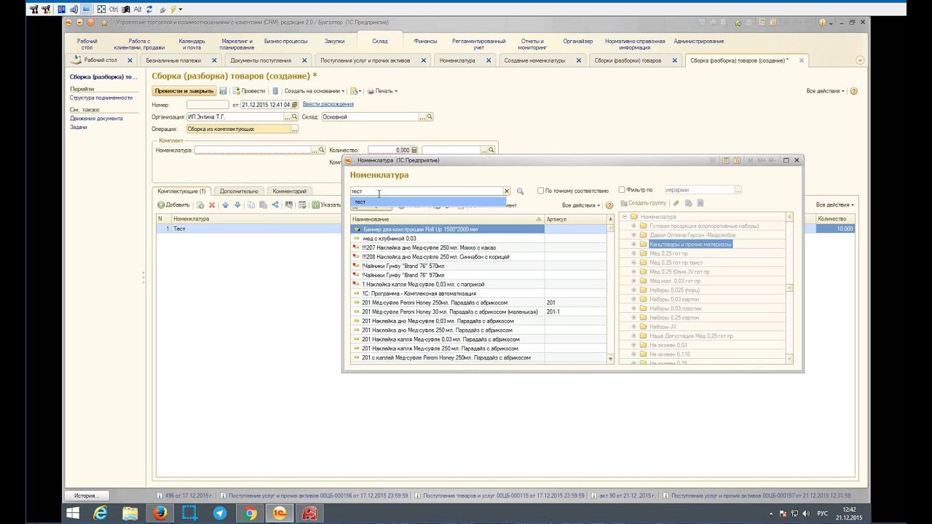The image size is (932, 524).
Task: Click Добавить button in components toolbar
Action: (174, 205)
